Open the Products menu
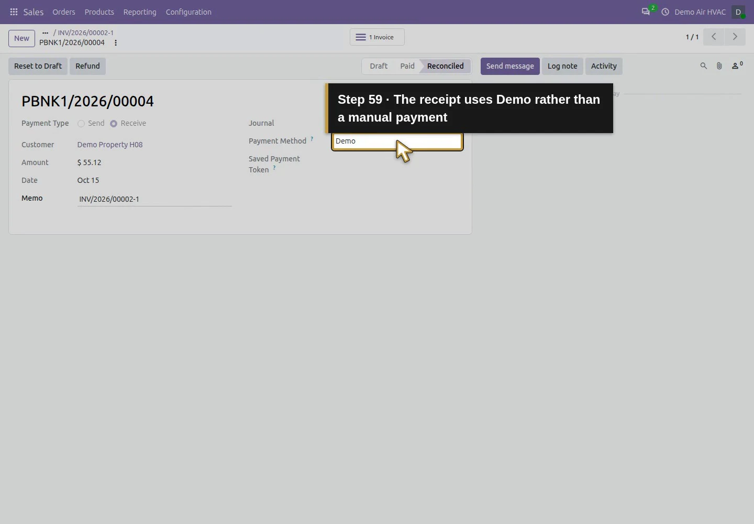This screenshot has width=754, height=524. pyautogui.click(x=99, y=12)
